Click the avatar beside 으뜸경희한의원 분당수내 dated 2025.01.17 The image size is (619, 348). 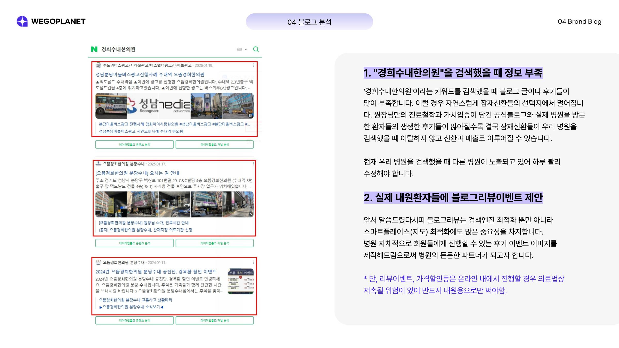click(98, 164)
